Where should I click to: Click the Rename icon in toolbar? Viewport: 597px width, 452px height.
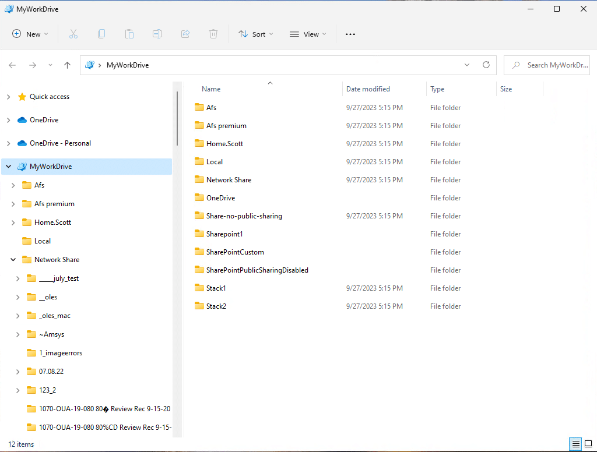click(x=157, y=34)
